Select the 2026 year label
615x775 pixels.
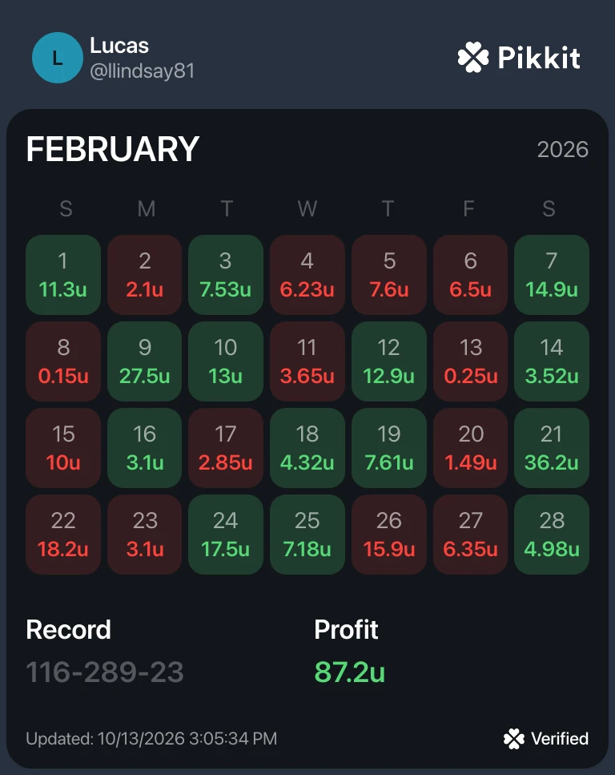[563, 149]
